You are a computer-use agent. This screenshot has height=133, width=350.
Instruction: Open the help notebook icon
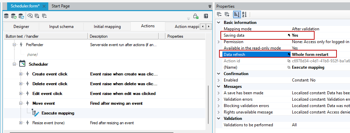point(206,16)
